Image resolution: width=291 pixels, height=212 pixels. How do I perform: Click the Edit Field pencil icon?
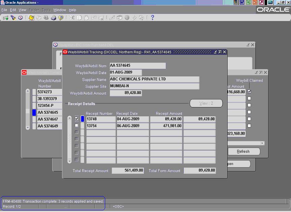tap(112, 18)
